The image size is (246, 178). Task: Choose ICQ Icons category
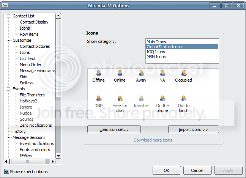(182, 52)
